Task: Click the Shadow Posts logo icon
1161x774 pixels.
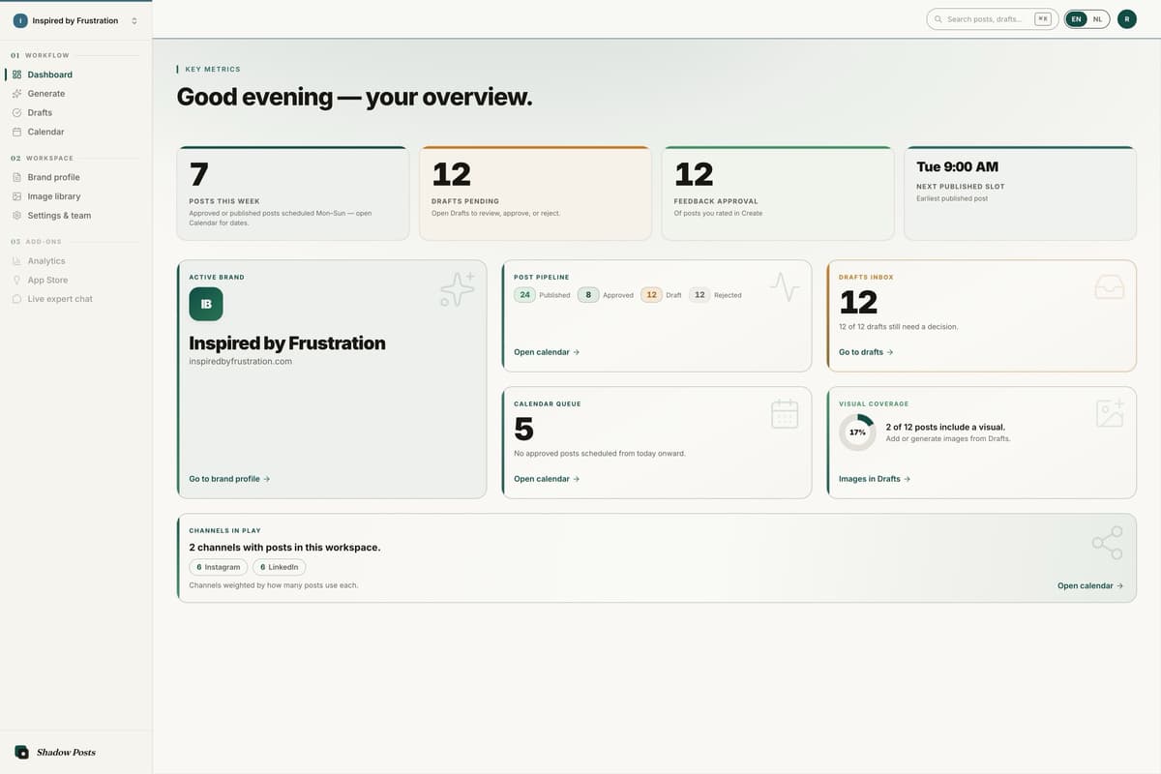Action: [21, 752]
